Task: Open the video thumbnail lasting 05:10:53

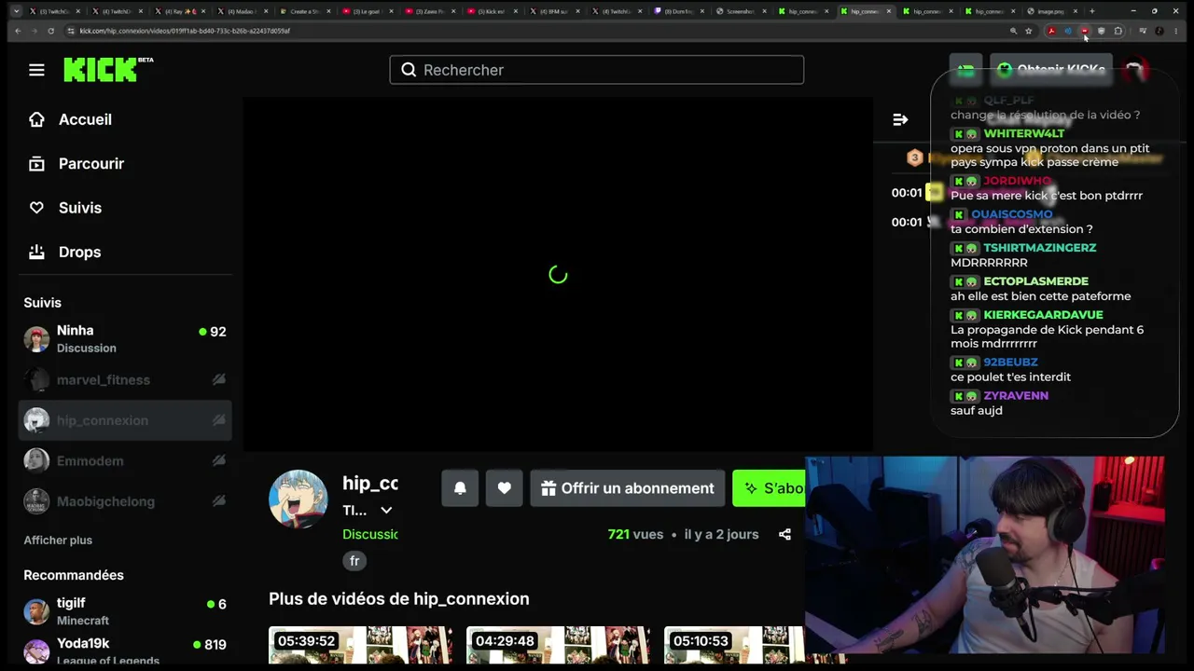Action: 734,645
